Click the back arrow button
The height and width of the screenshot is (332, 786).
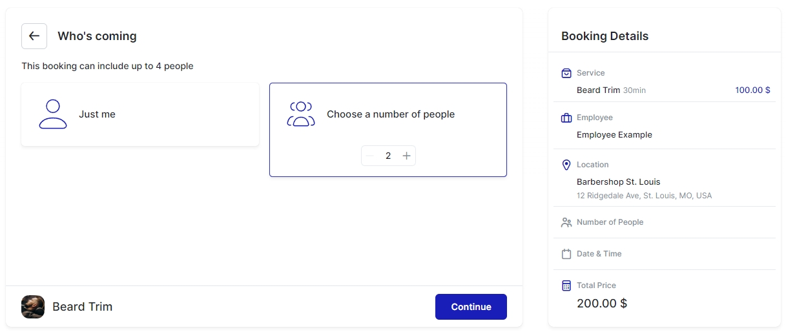(34, 36)
